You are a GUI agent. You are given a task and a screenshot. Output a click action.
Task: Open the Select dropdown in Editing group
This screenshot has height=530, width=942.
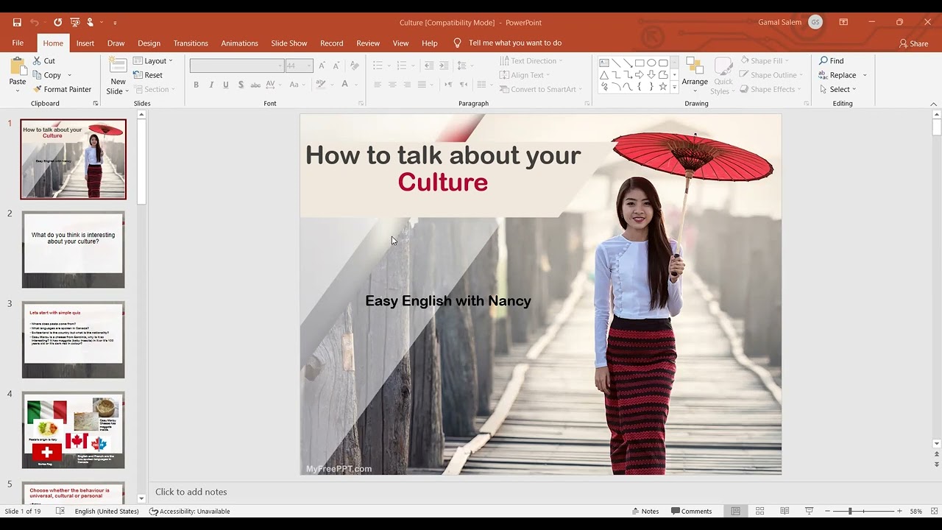click(x=837, y=89)
